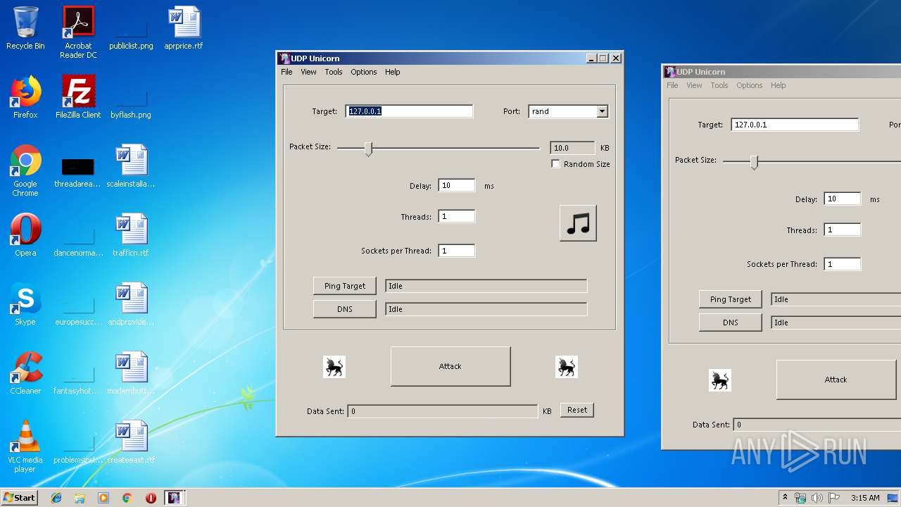Image resolution: width=901 pixels, height=507 pixels.
Task: Open the Help menu in front UDP Unicorn
Action: click(392, 72)
